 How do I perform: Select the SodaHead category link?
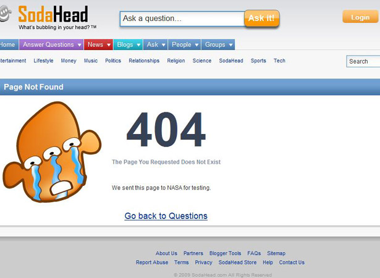click(x=231, y=61)
